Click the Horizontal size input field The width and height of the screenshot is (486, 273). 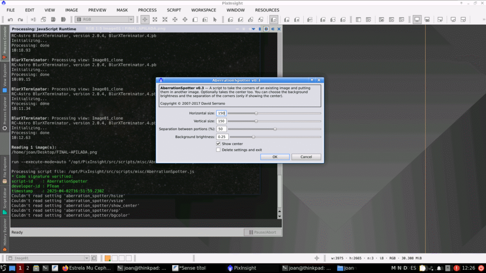click(x=221, y=113)
